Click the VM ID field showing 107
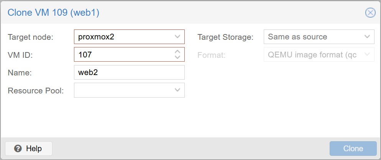 [x=123, y=54]
